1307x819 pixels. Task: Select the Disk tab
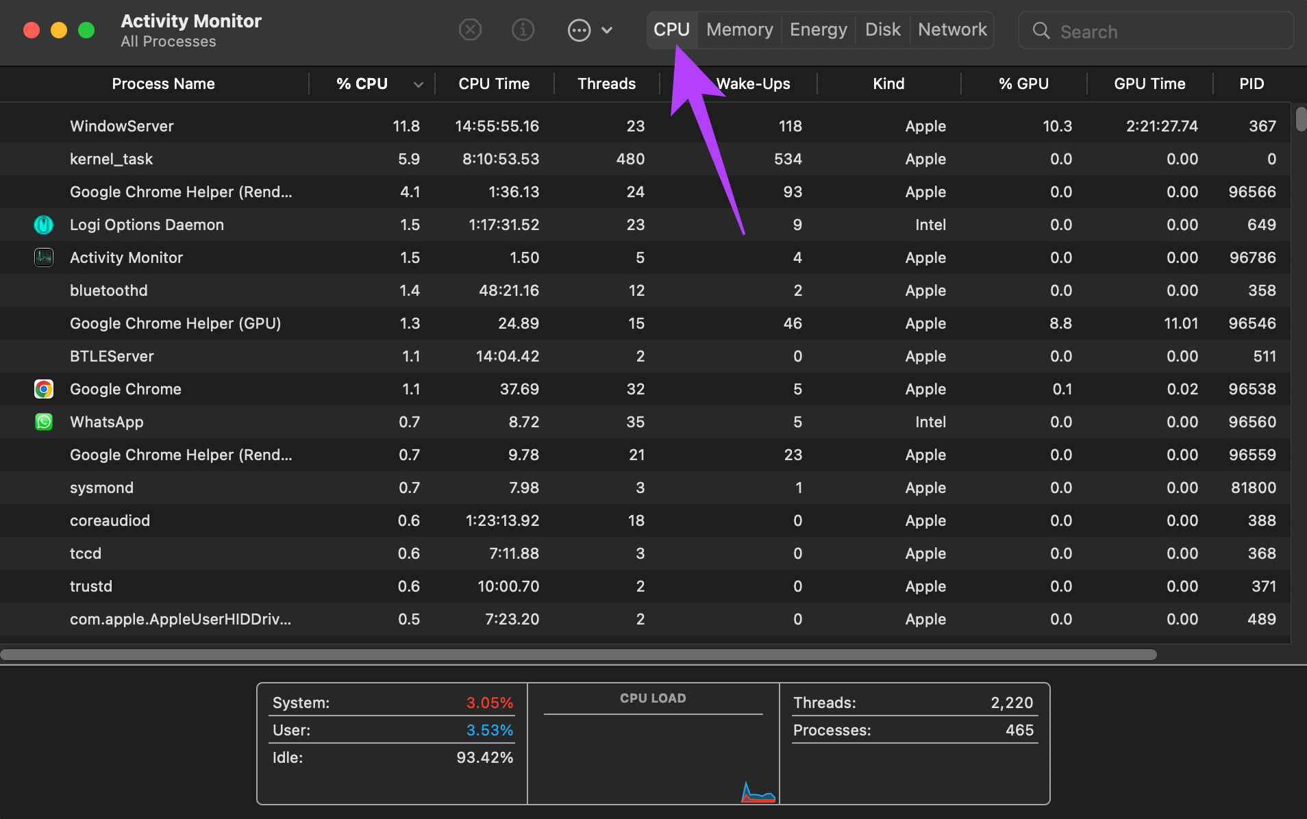click(x=883, y=30)
